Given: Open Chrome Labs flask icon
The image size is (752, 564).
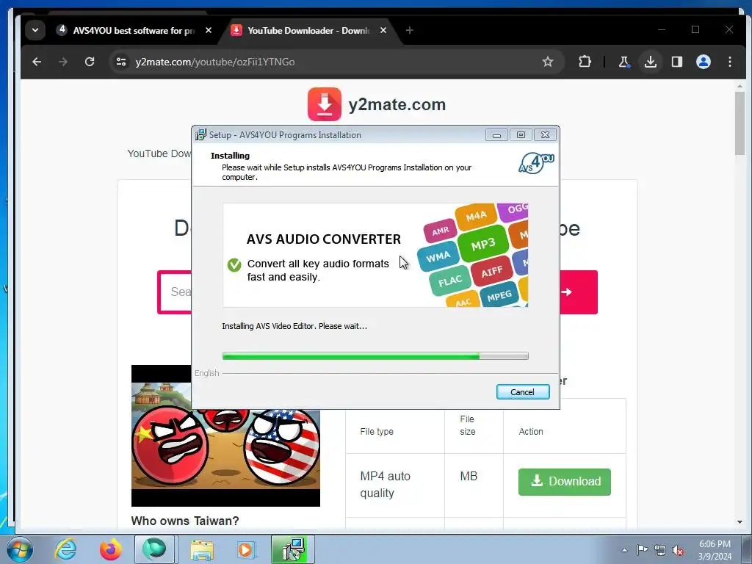Looking at the screenshot, I should (x=624, y=62).
